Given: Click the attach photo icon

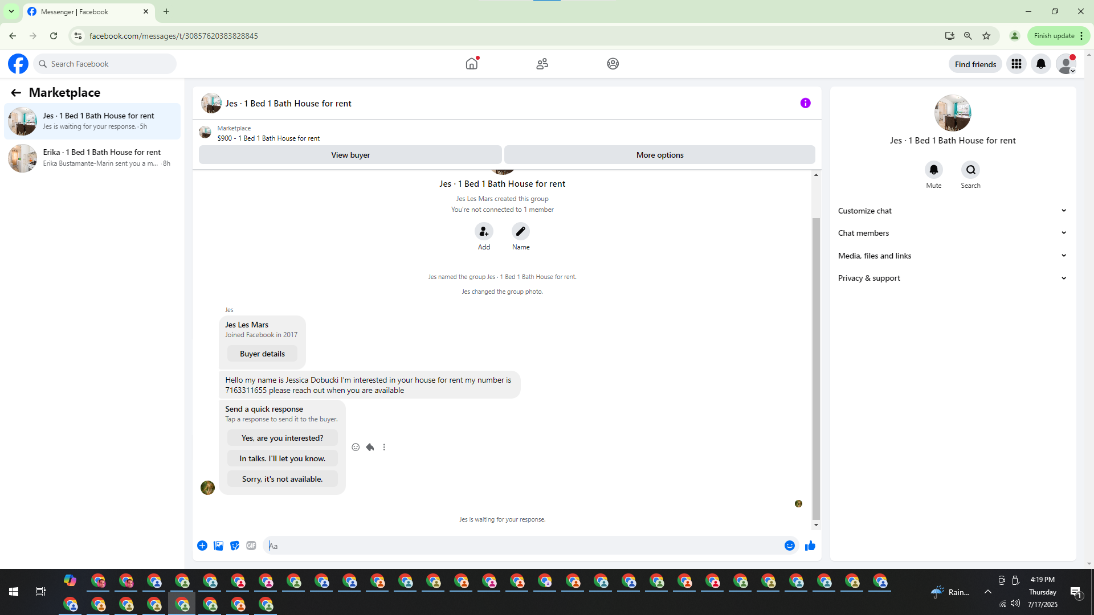Looking at the screenshot, I should point(218,546).
